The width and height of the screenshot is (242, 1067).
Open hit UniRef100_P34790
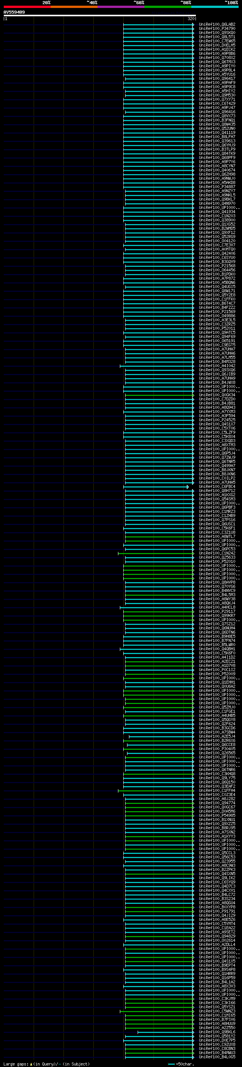tap(217, 29)
